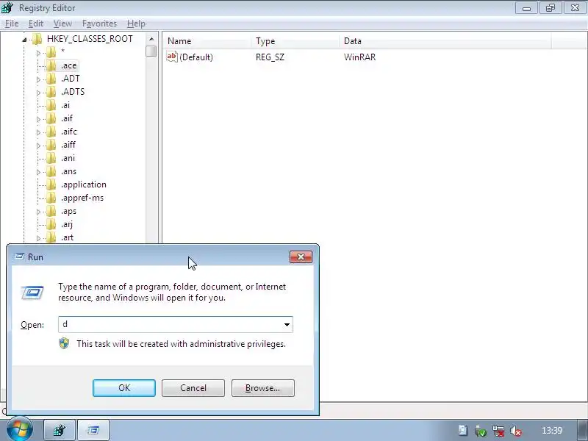Select the .ai key label
Viewport: 588px width, 441px height.
[65, 105]
